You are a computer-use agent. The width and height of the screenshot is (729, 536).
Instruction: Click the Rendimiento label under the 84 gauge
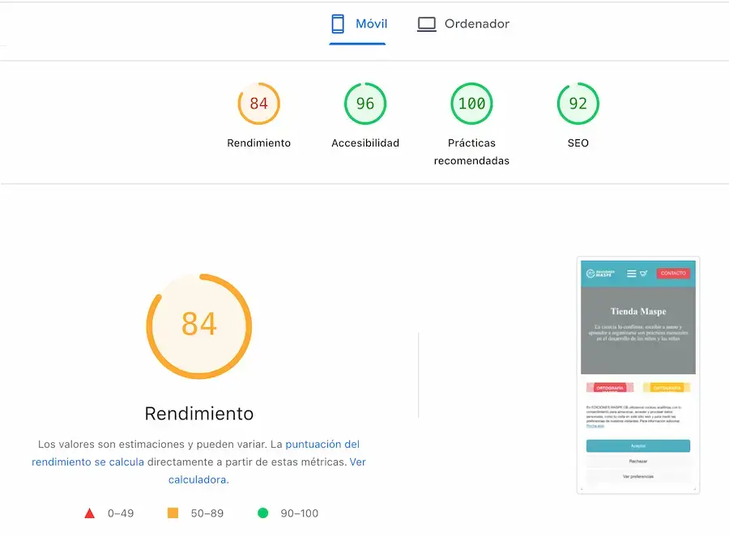(259, 143)
